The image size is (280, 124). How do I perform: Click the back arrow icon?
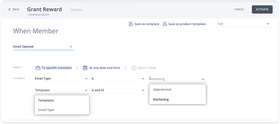10,10
